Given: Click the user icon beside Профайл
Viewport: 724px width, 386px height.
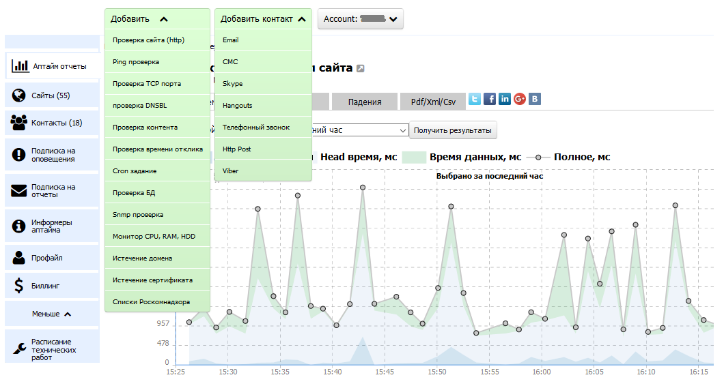Looking at the screenshot, I should pos(19,257).
